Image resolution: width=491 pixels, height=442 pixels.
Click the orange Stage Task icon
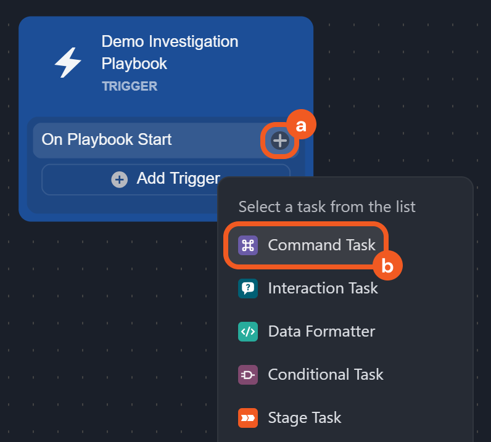[x=248, y=417]
